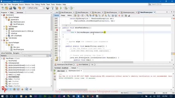The width and height of the screenshot is (175, 98).
Task: Expand the Test Packages node
Action: tap(4, 26)
